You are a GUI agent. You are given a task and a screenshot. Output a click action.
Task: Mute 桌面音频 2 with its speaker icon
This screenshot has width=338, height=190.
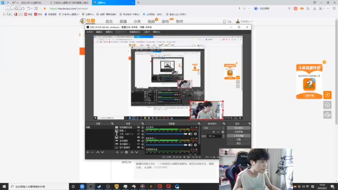[x=190, y=145]
